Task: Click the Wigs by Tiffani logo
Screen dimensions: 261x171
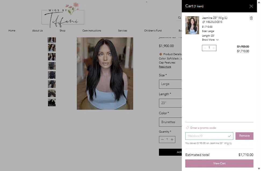Action: click(63, 15)
